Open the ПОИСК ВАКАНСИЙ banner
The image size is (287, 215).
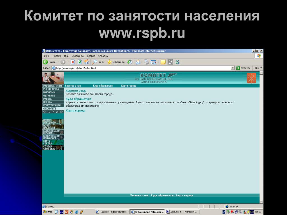point(53,127)
